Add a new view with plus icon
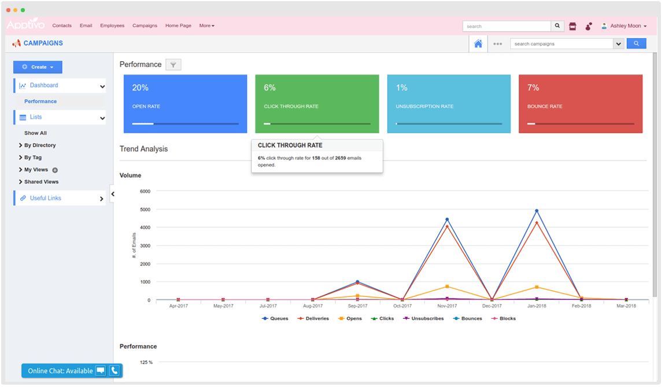The height and width of the screenshot is (387, 665). pos(55,170)
